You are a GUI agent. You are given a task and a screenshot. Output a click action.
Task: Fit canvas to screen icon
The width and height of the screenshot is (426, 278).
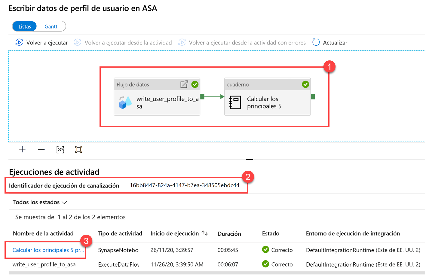(x=78, y=149)
